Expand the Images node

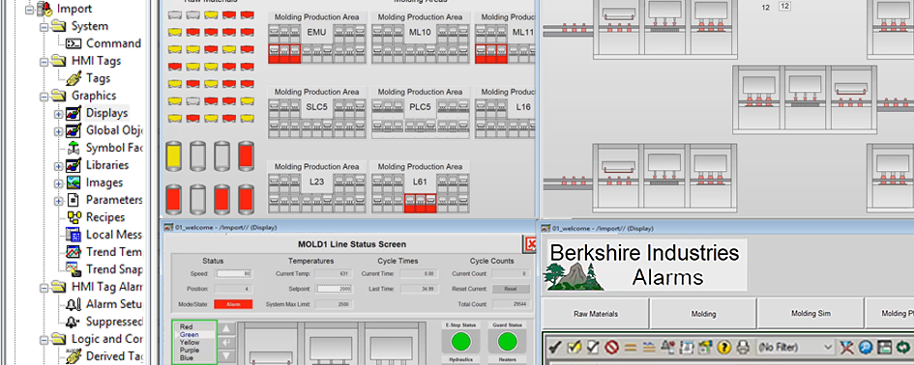tap(58, 183)
